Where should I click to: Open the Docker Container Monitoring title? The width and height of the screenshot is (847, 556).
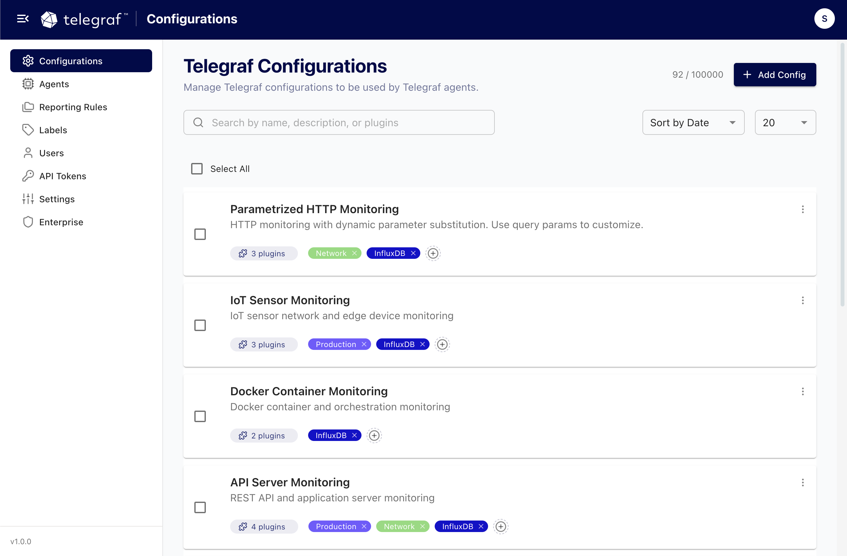coord(309,391)
